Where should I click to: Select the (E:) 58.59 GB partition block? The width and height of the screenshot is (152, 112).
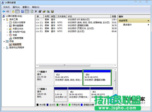[x=79, y=95]
